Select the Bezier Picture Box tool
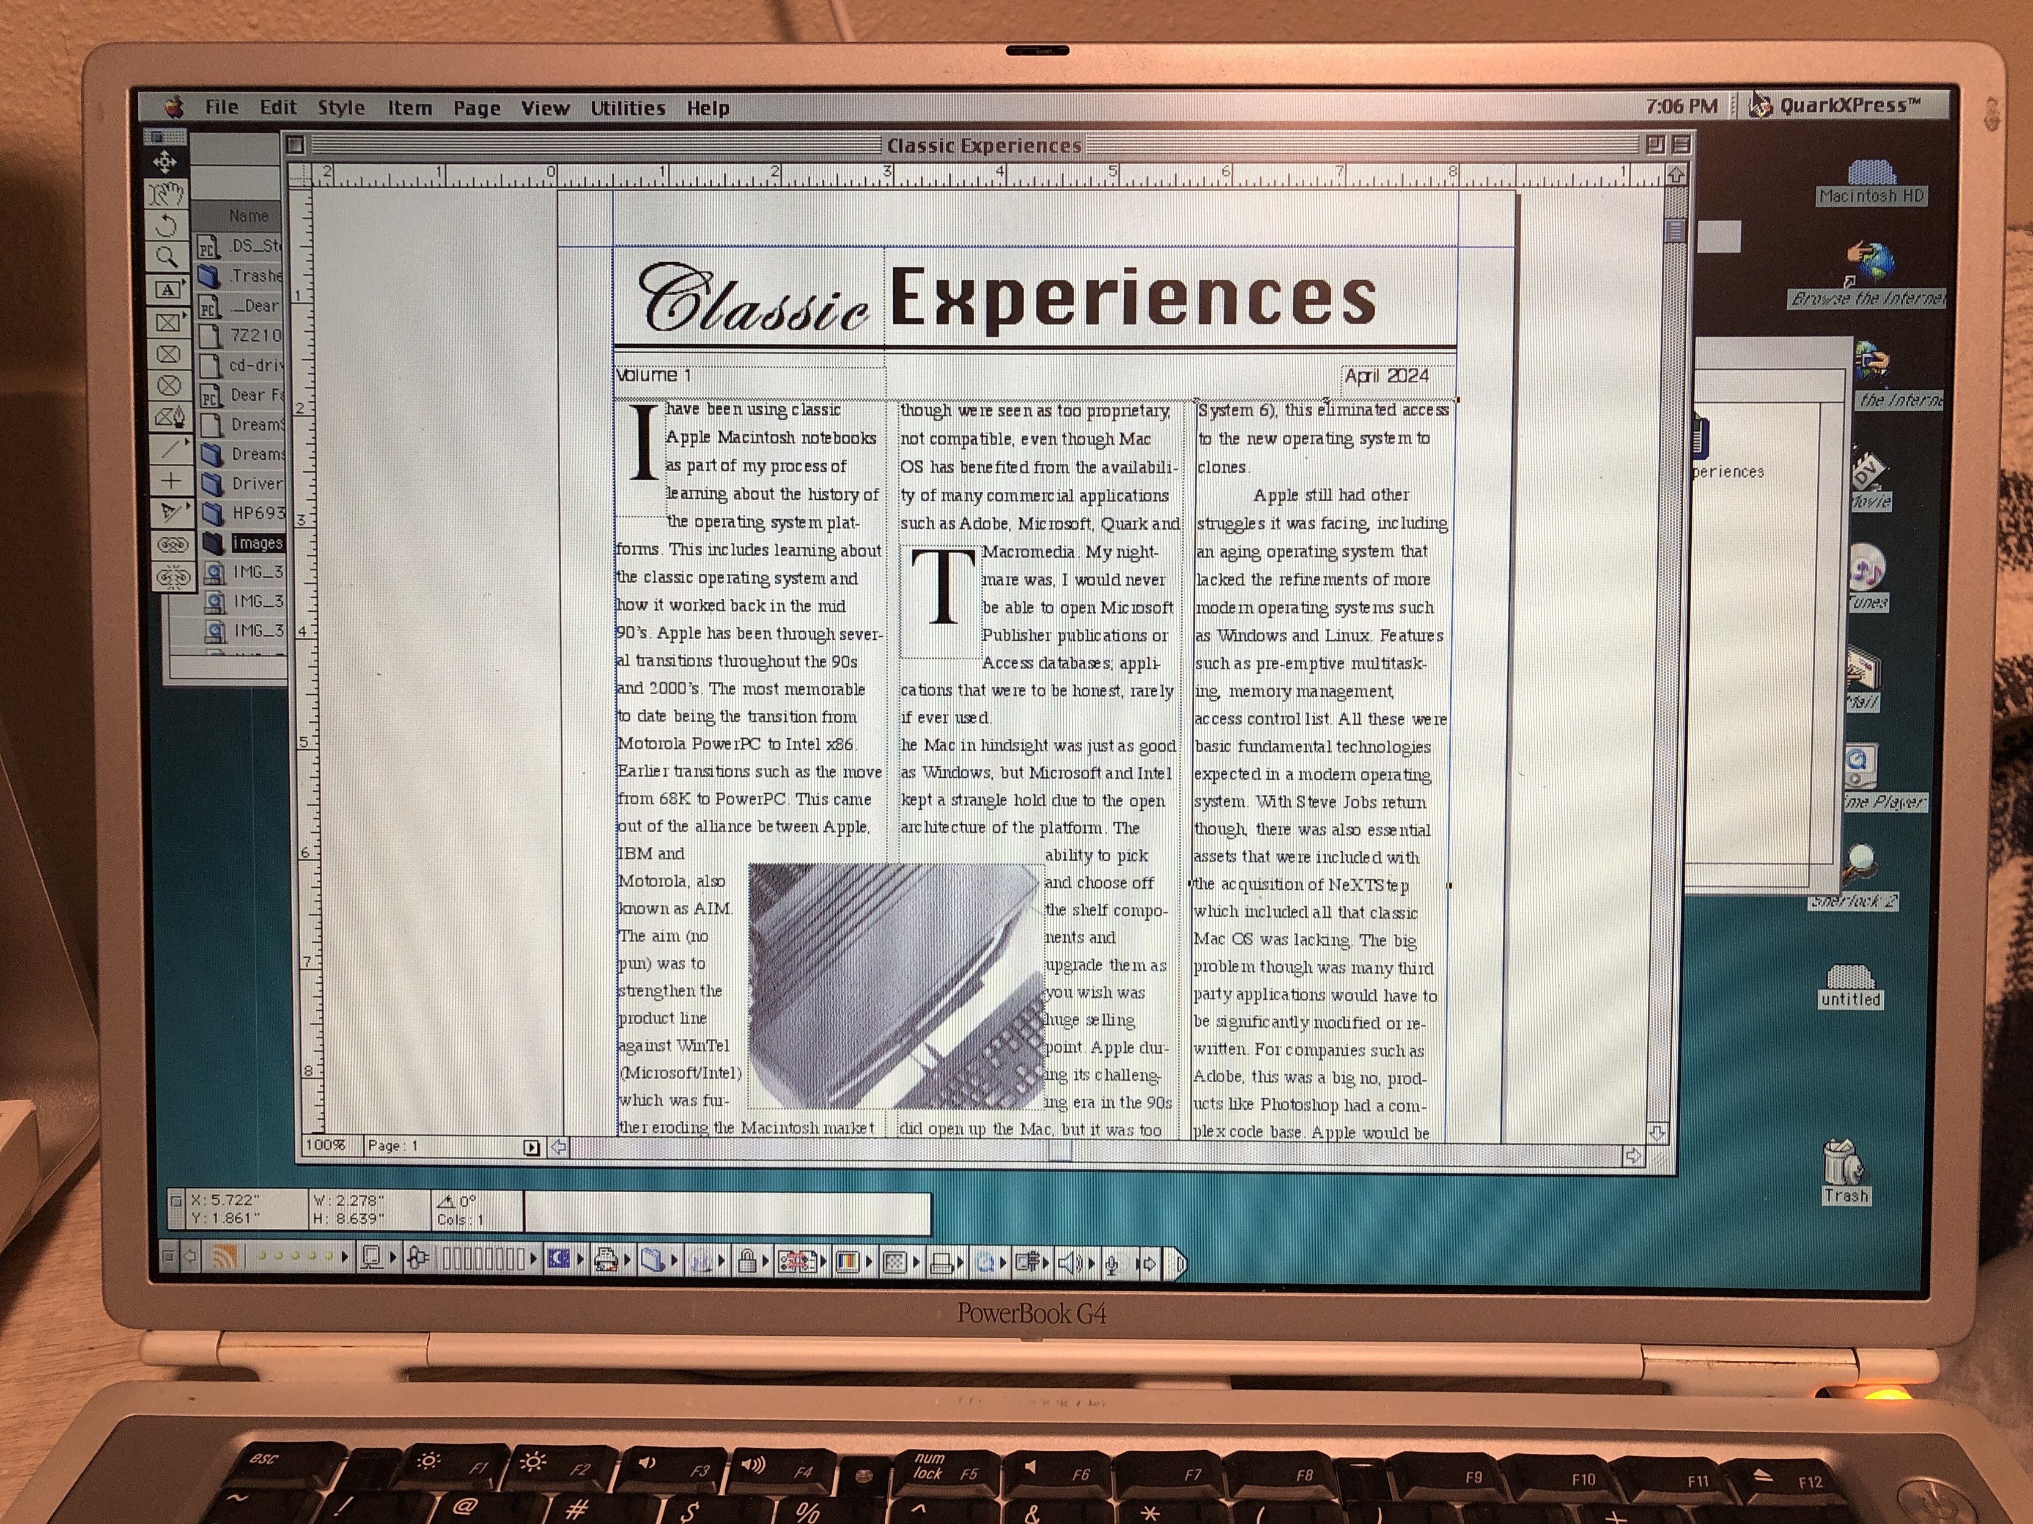This screenshot has width=2033, height=1524. pyautogui.click(x=170, y=417)
